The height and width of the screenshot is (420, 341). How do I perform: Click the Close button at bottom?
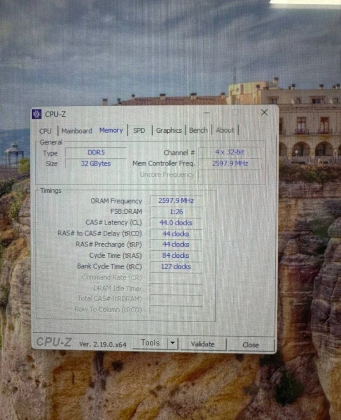(x=251, y=345)
